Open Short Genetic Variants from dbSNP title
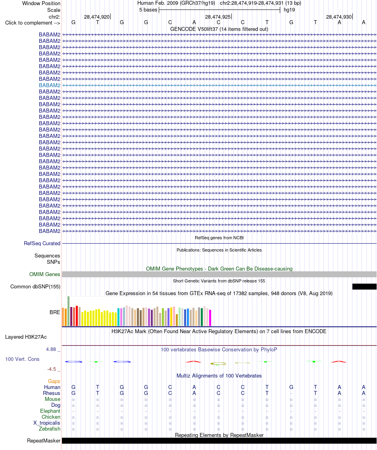The width and height of the screenshot is (377, 450). (x=219, y=281)
